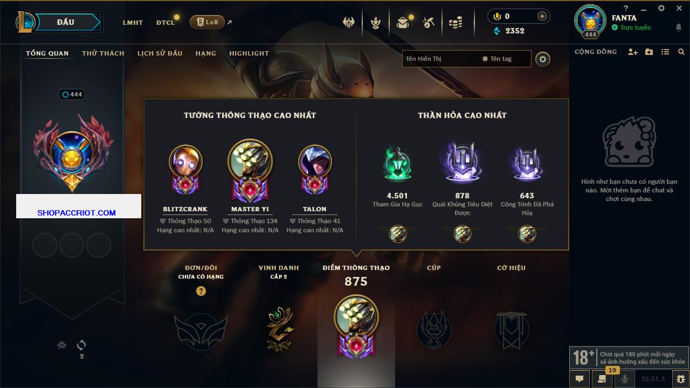Open friend list options icon
This screenshot has width=690, height=388.
point(665,52)
